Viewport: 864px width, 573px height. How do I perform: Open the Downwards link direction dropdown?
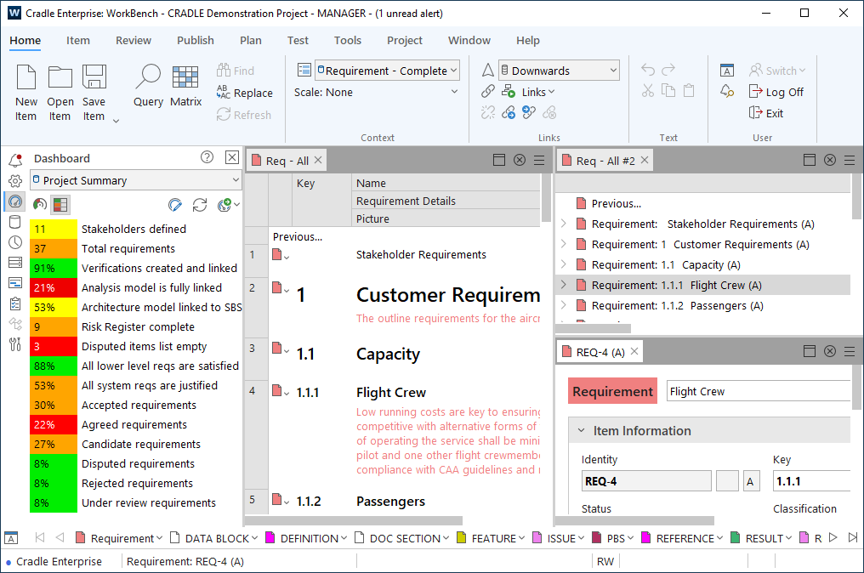point(559,71)
